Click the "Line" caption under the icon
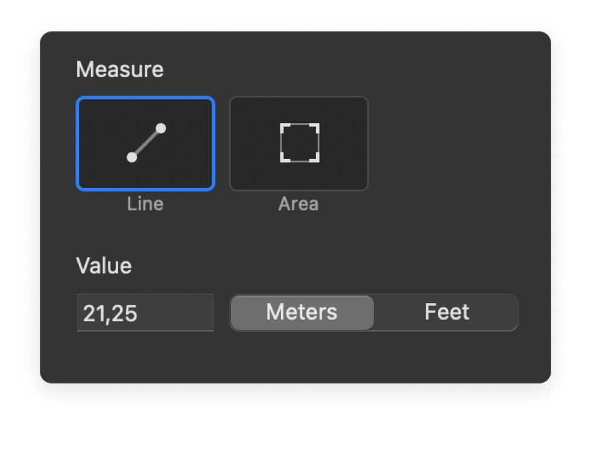 pyautogui.click(x=145, y=204)
